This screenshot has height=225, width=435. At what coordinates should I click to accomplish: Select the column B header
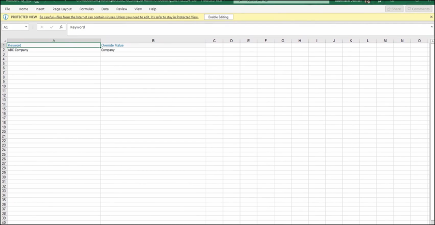(153, 41)
